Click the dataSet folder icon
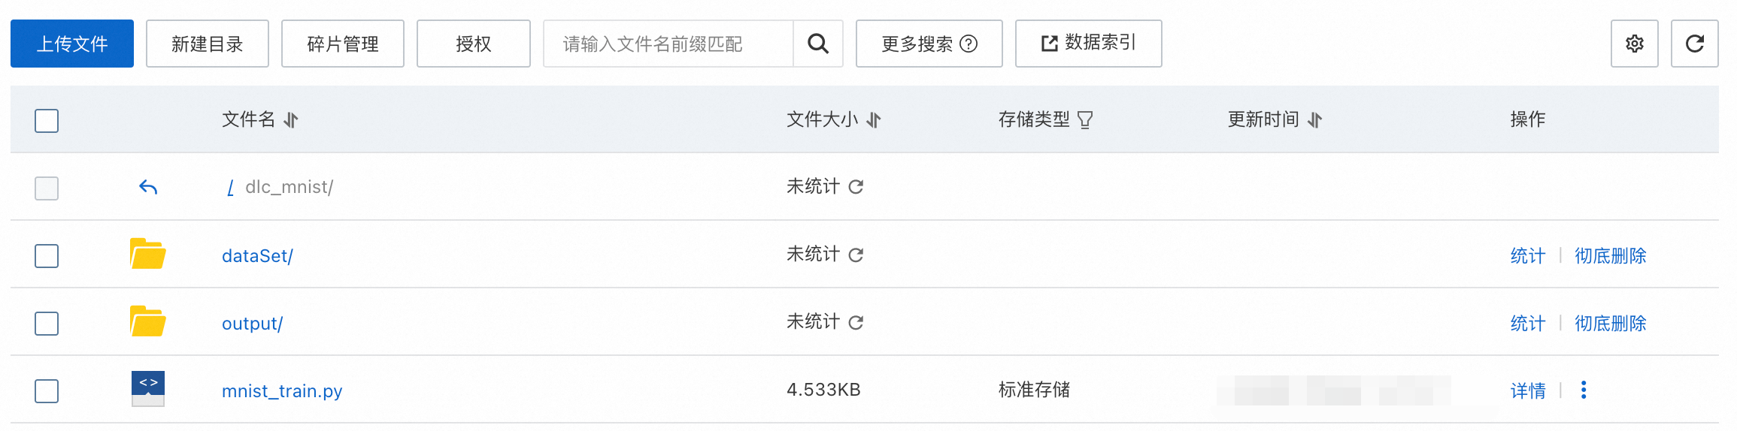This screenshot has height=431, width=1737. pos(148,254)
